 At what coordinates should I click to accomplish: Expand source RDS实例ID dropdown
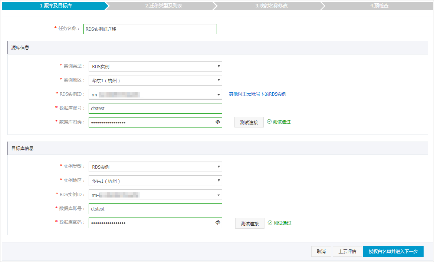tap(155, 94)
